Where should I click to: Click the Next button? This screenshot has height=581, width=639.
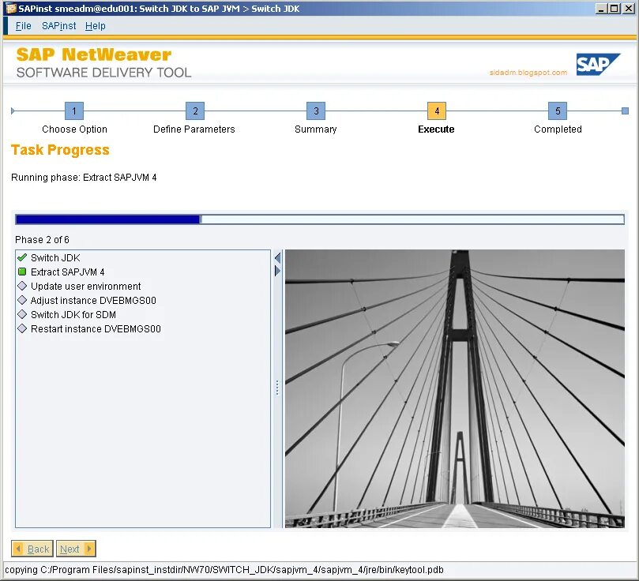point(76,549)
